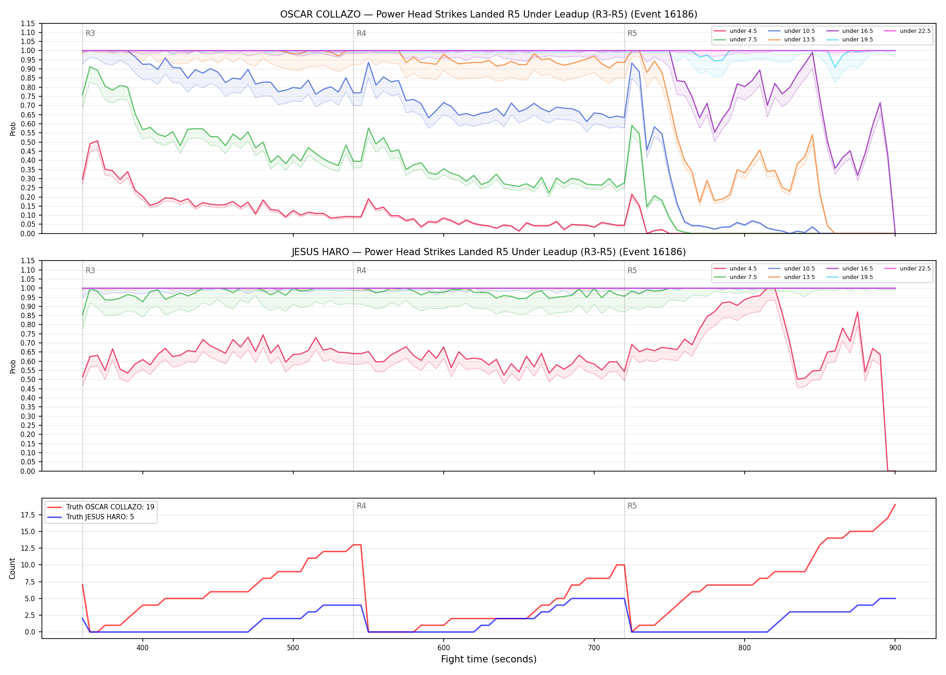Click the R4 round marker in Jesus Haro chart
The image size is (946, 675).
coord(361,270)
